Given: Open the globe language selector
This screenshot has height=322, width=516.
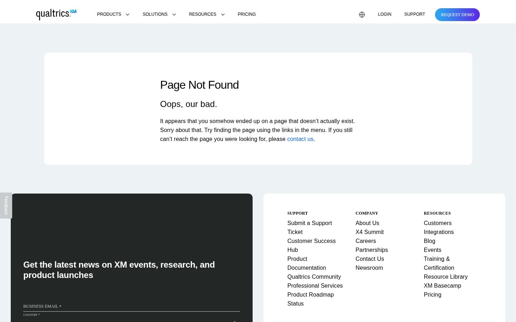Looking at the screenshot, I should (362, 15).
